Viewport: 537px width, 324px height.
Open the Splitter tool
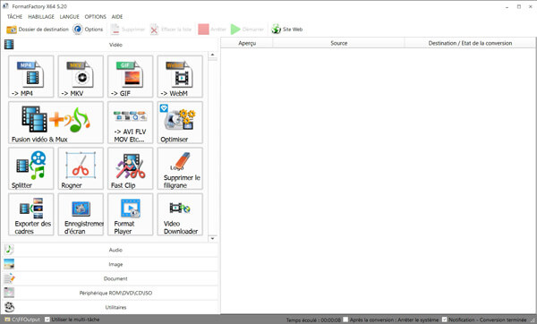pos(31,168)
